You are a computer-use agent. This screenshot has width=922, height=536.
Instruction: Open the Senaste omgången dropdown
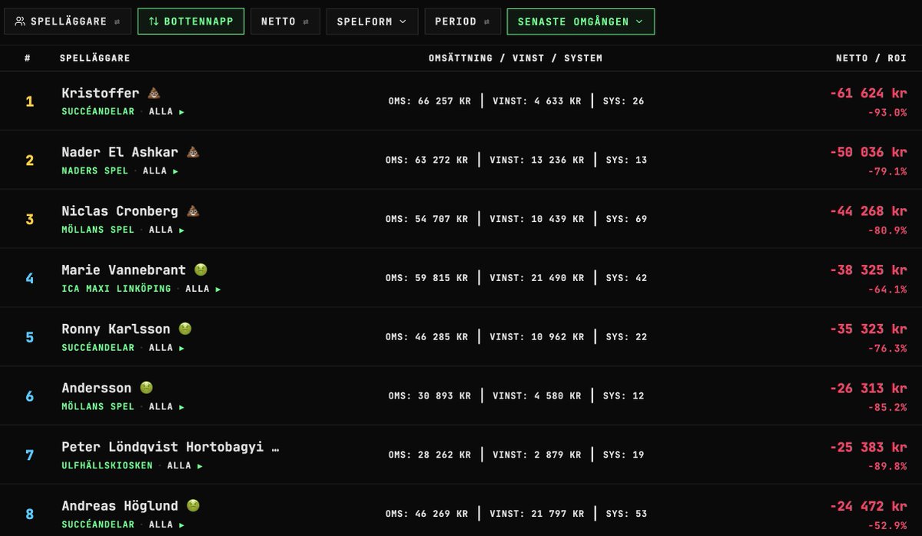[x=581, y=22]
